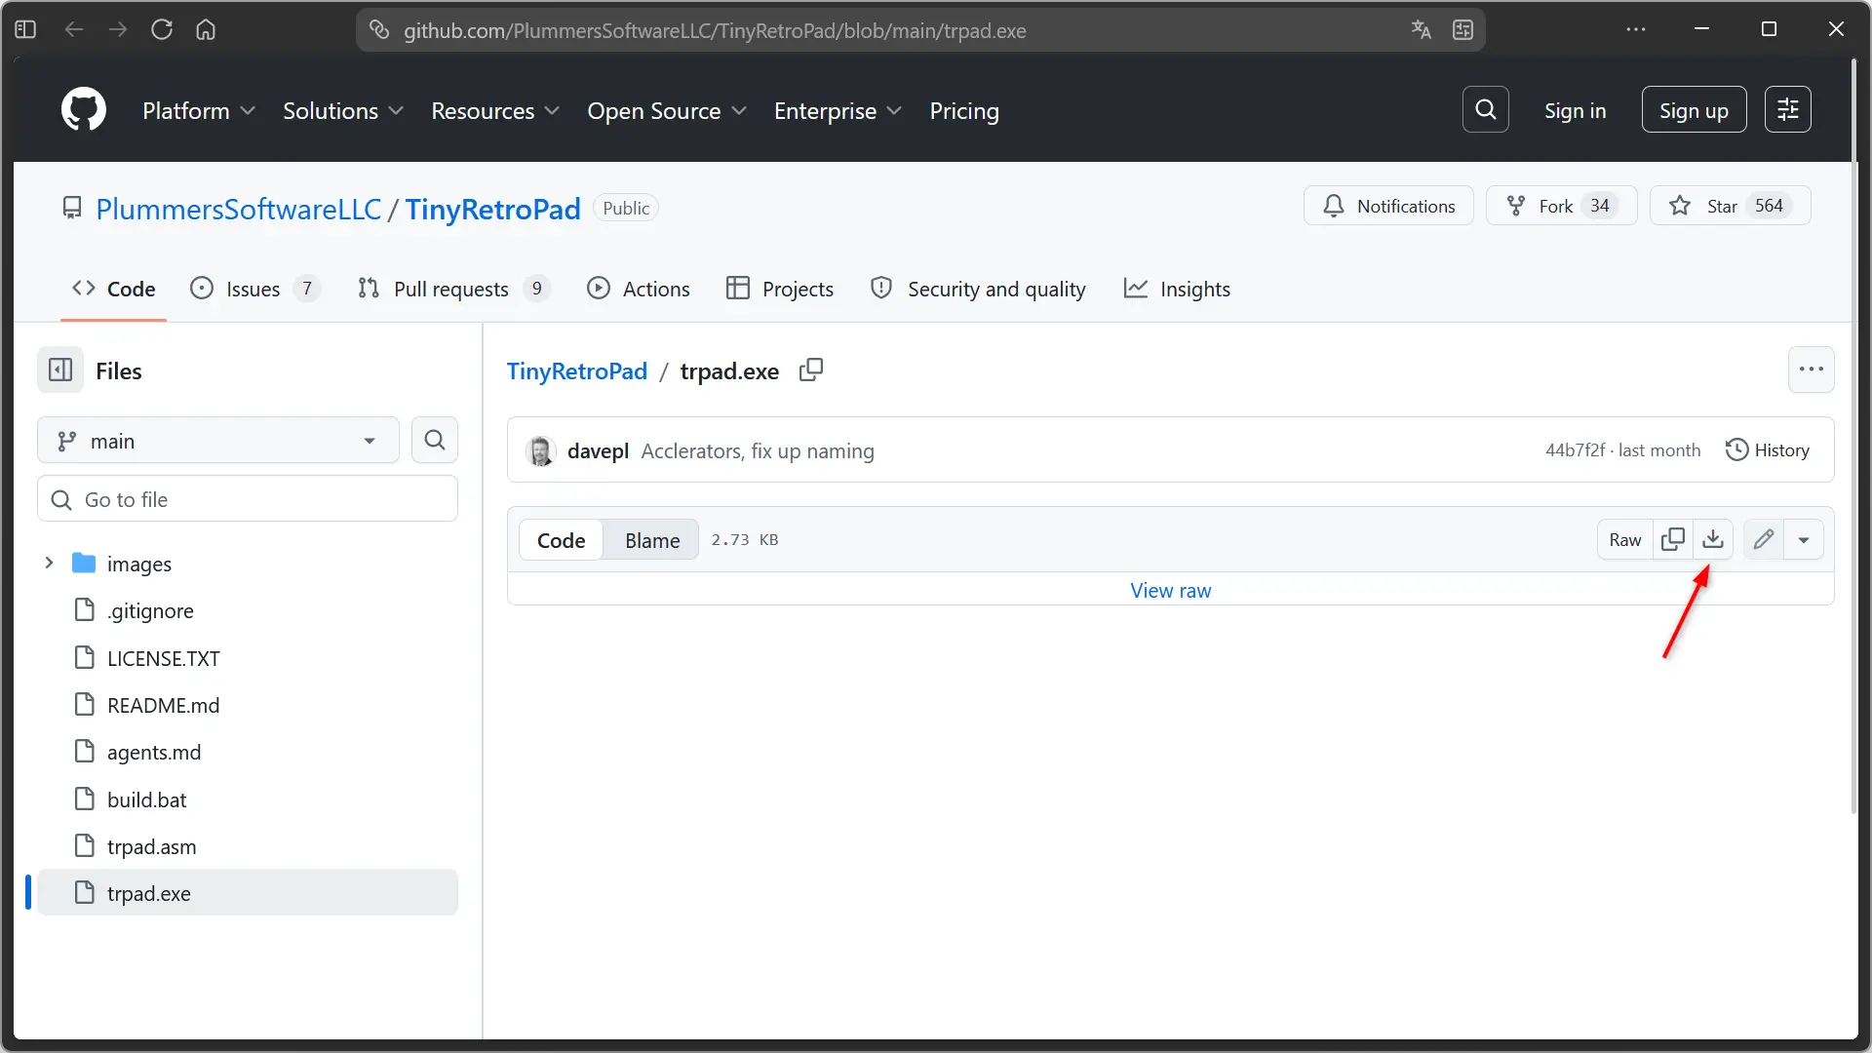Expand the Enterprise menu
The height and width of the screenshot is (1053, 1872).
(x=838, y=111)
